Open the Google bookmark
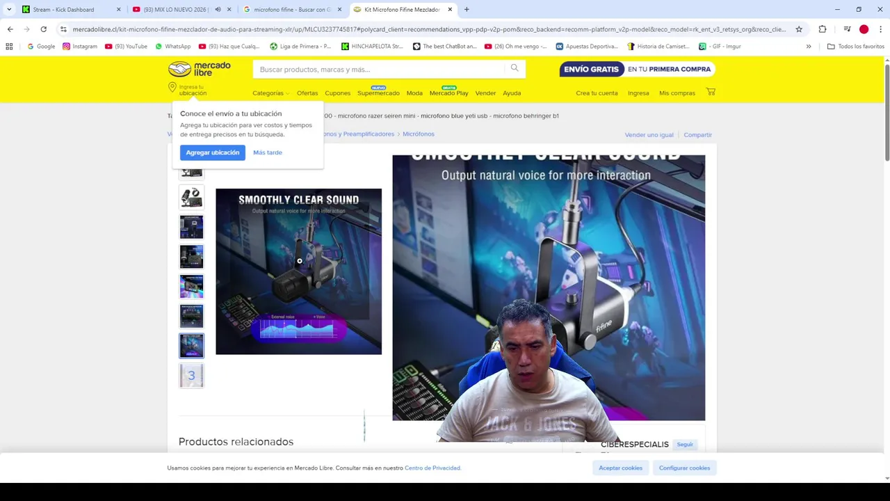890x501 pixels. pyautogui.click(x=41, y=47)
